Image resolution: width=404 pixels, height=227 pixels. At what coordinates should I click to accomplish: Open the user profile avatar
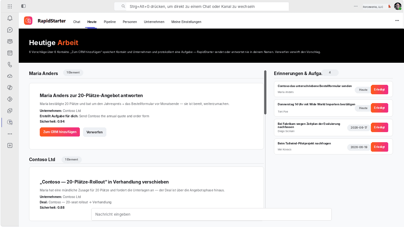[398, 6]
